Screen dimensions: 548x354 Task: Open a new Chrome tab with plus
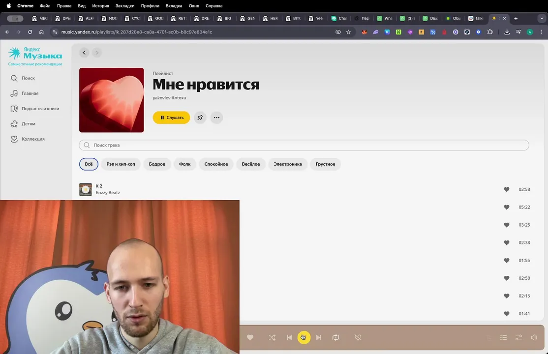(516, 18)
